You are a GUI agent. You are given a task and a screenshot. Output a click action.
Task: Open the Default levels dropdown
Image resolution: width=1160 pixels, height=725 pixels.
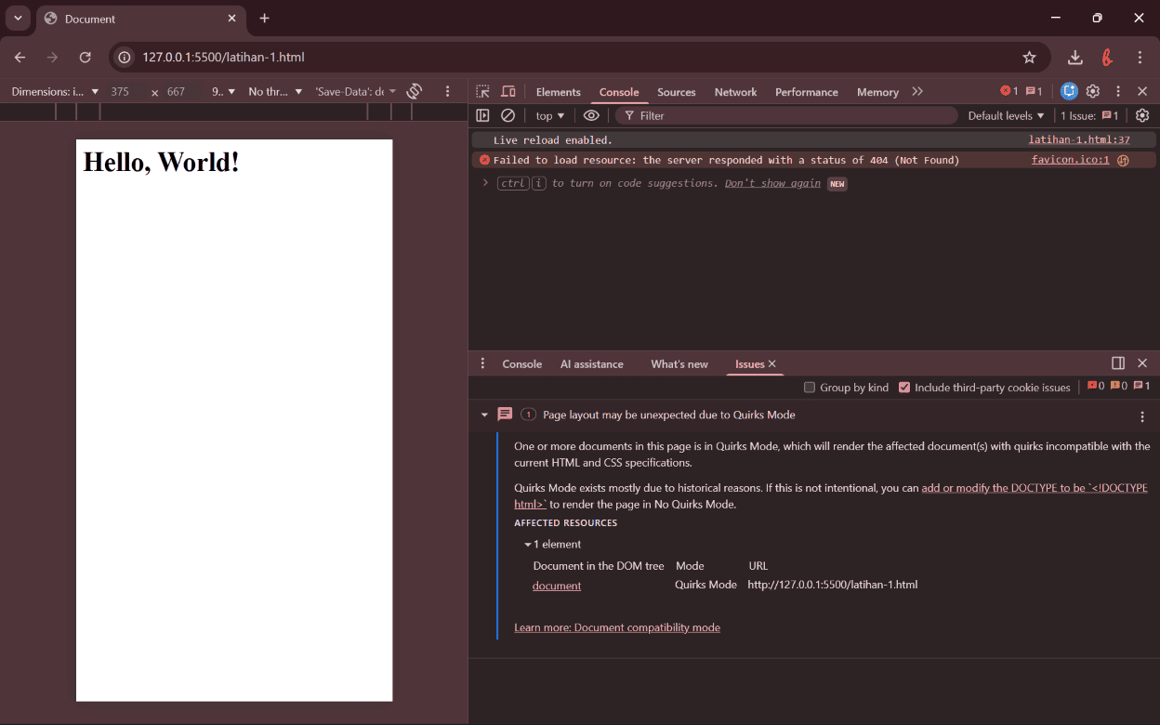pos(1006,115)
